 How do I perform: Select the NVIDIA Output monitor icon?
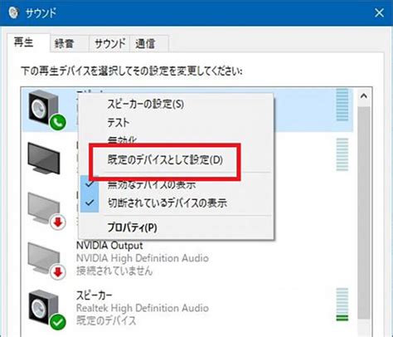click(46, 261)
